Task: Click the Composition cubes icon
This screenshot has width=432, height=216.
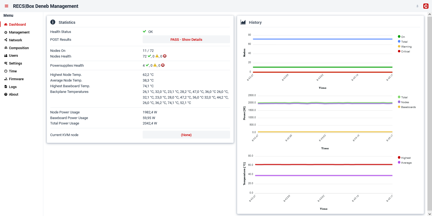Action: tap(6, 48)
